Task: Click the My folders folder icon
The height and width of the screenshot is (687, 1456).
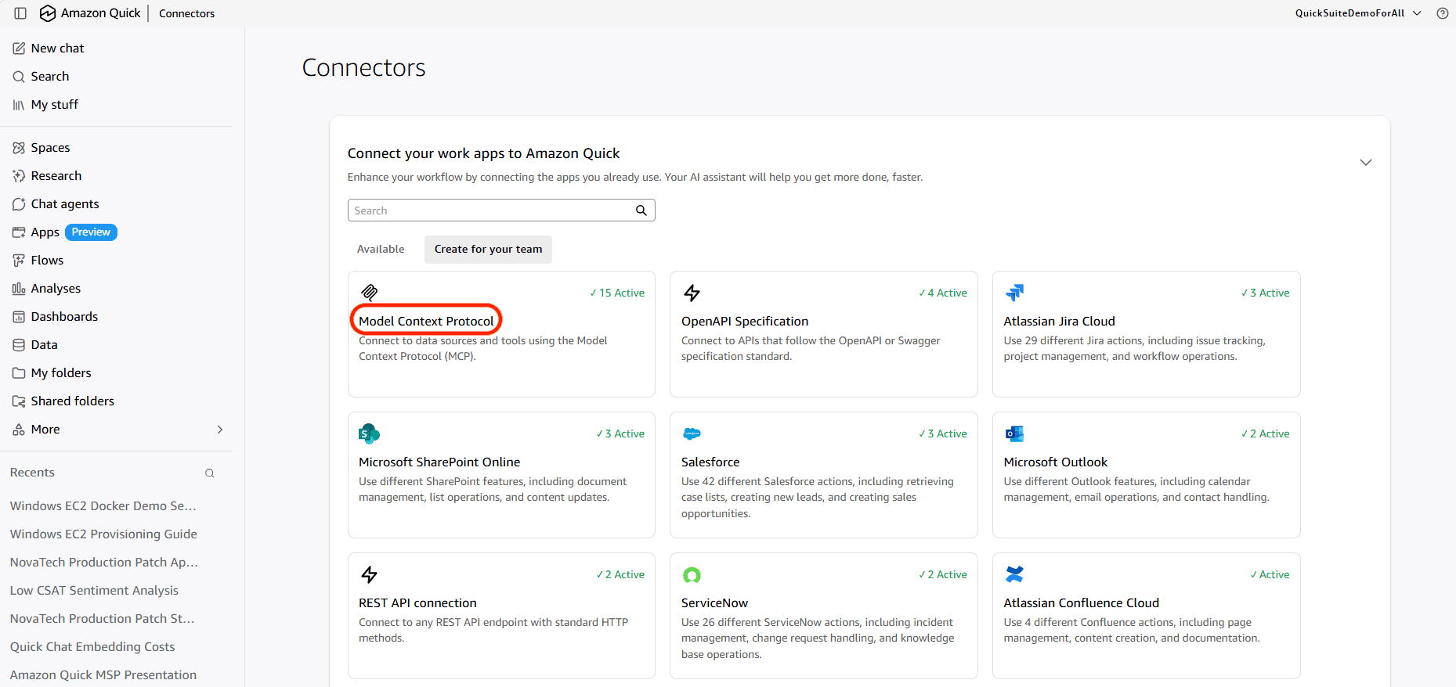Action: [19, 373]
